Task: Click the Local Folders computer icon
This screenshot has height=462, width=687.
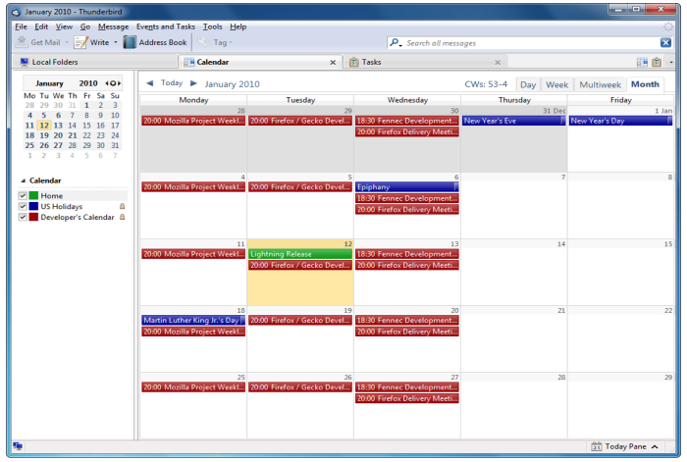Action: click(25, 62)
